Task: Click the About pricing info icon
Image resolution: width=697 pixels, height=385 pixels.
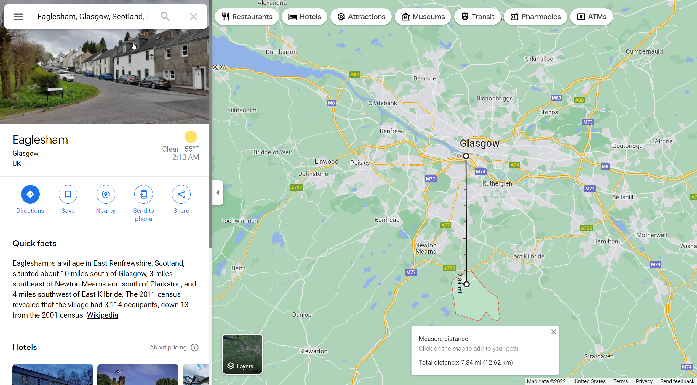Action: 194,347
